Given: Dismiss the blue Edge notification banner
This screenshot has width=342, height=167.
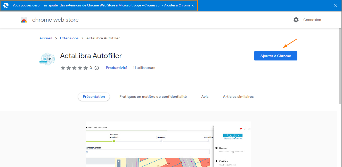Looking at the screenshot, I should click(x=335, y=5).
